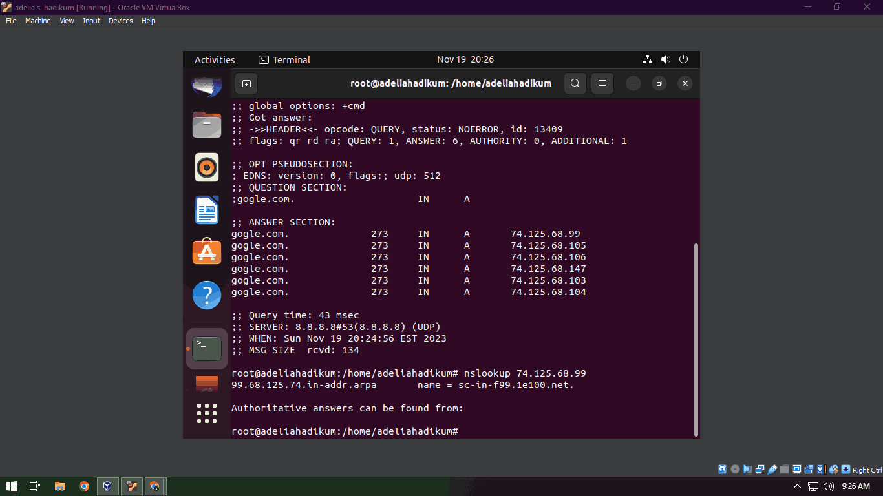Viewport: 883px width, 496px height.
Task: Open the Nov 19 20:26 clock calendar
Action: (x=465, y=59)
